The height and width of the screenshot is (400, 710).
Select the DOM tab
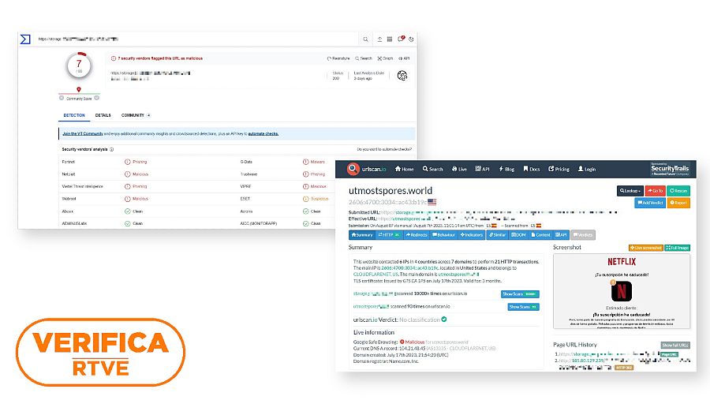(x=518, y=234)
